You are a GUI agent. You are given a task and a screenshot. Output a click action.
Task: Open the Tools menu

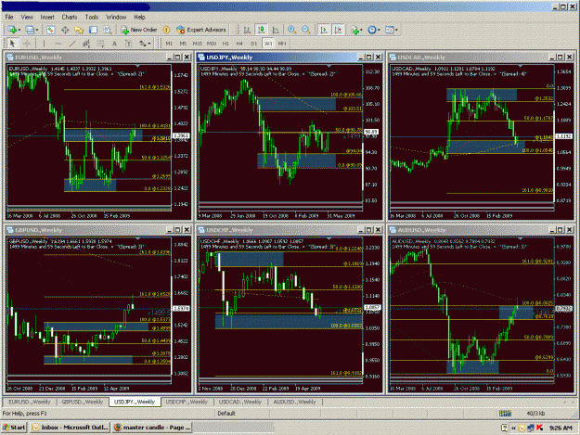(x=92, y=17)
